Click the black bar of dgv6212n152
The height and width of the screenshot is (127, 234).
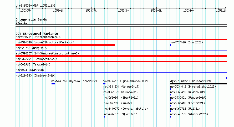[x=199, y=84]
